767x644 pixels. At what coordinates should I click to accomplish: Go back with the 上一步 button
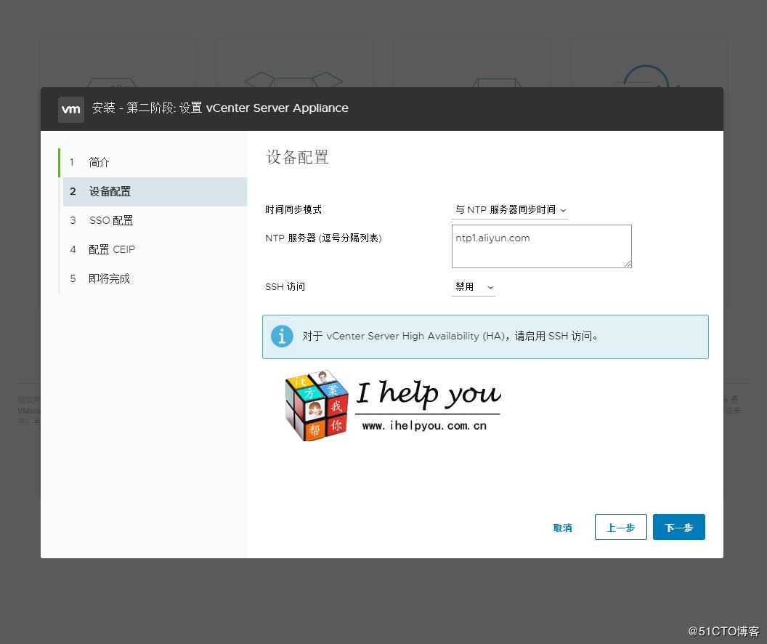621,527
